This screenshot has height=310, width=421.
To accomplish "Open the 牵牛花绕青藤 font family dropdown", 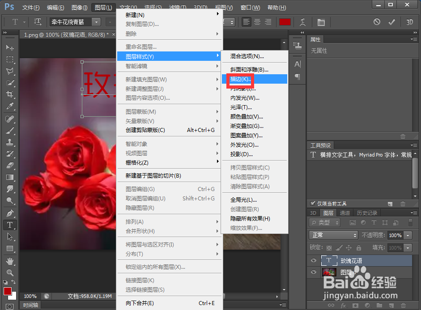I will [96, 21].
